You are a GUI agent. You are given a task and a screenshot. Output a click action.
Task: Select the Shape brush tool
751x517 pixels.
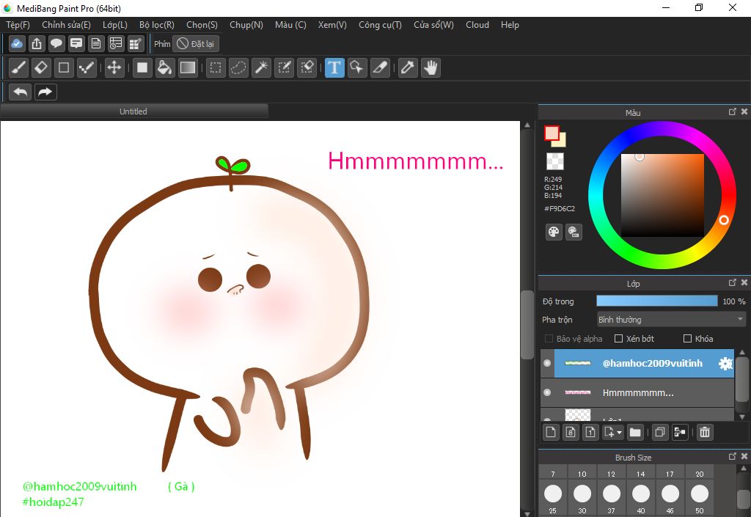[64, 67]
